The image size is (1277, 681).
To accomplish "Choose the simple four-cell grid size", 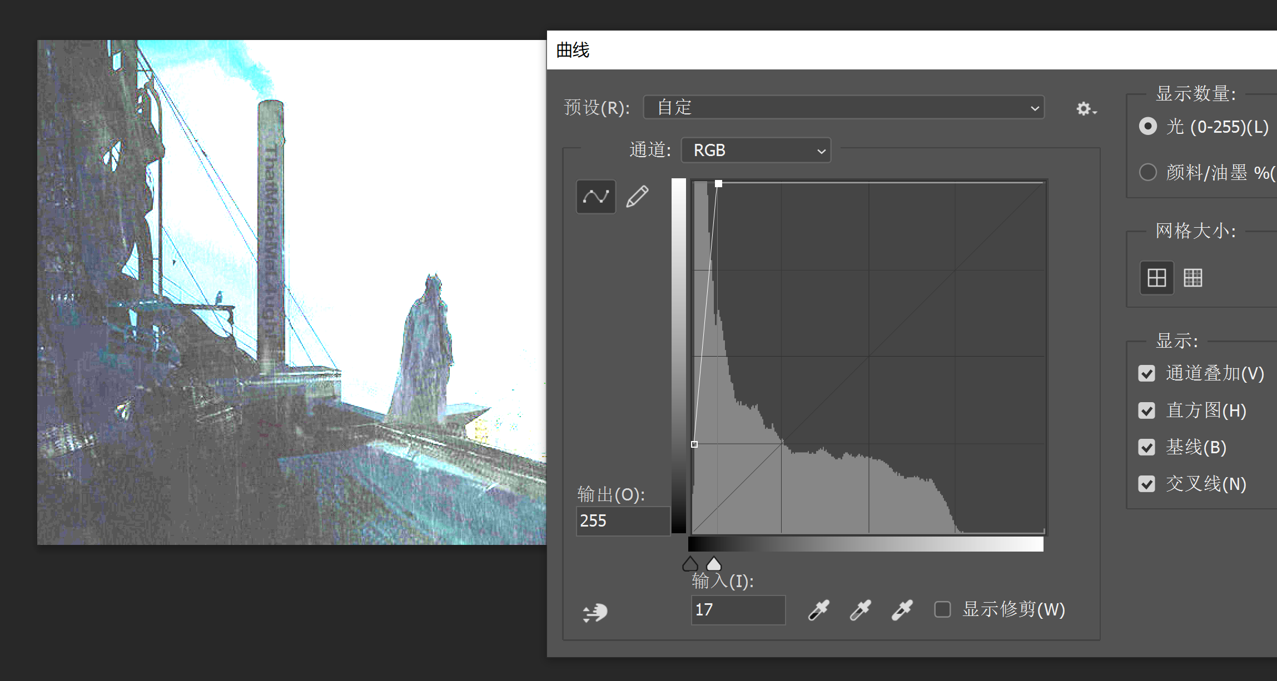I will 1157,277.
